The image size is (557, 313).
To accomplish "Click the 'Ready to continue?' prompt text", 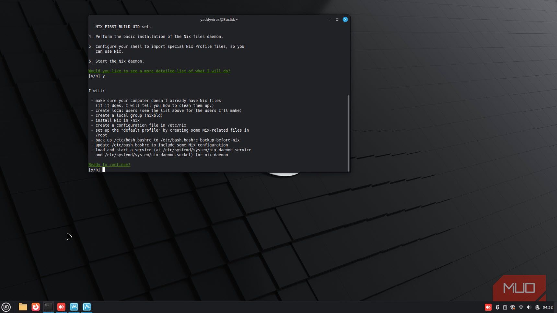I will 109,165.
